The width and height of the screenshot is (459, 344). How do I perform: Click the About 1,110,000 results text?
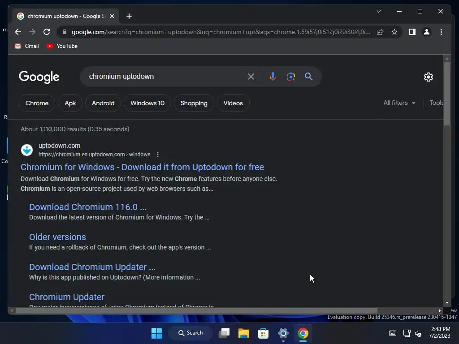75,129
